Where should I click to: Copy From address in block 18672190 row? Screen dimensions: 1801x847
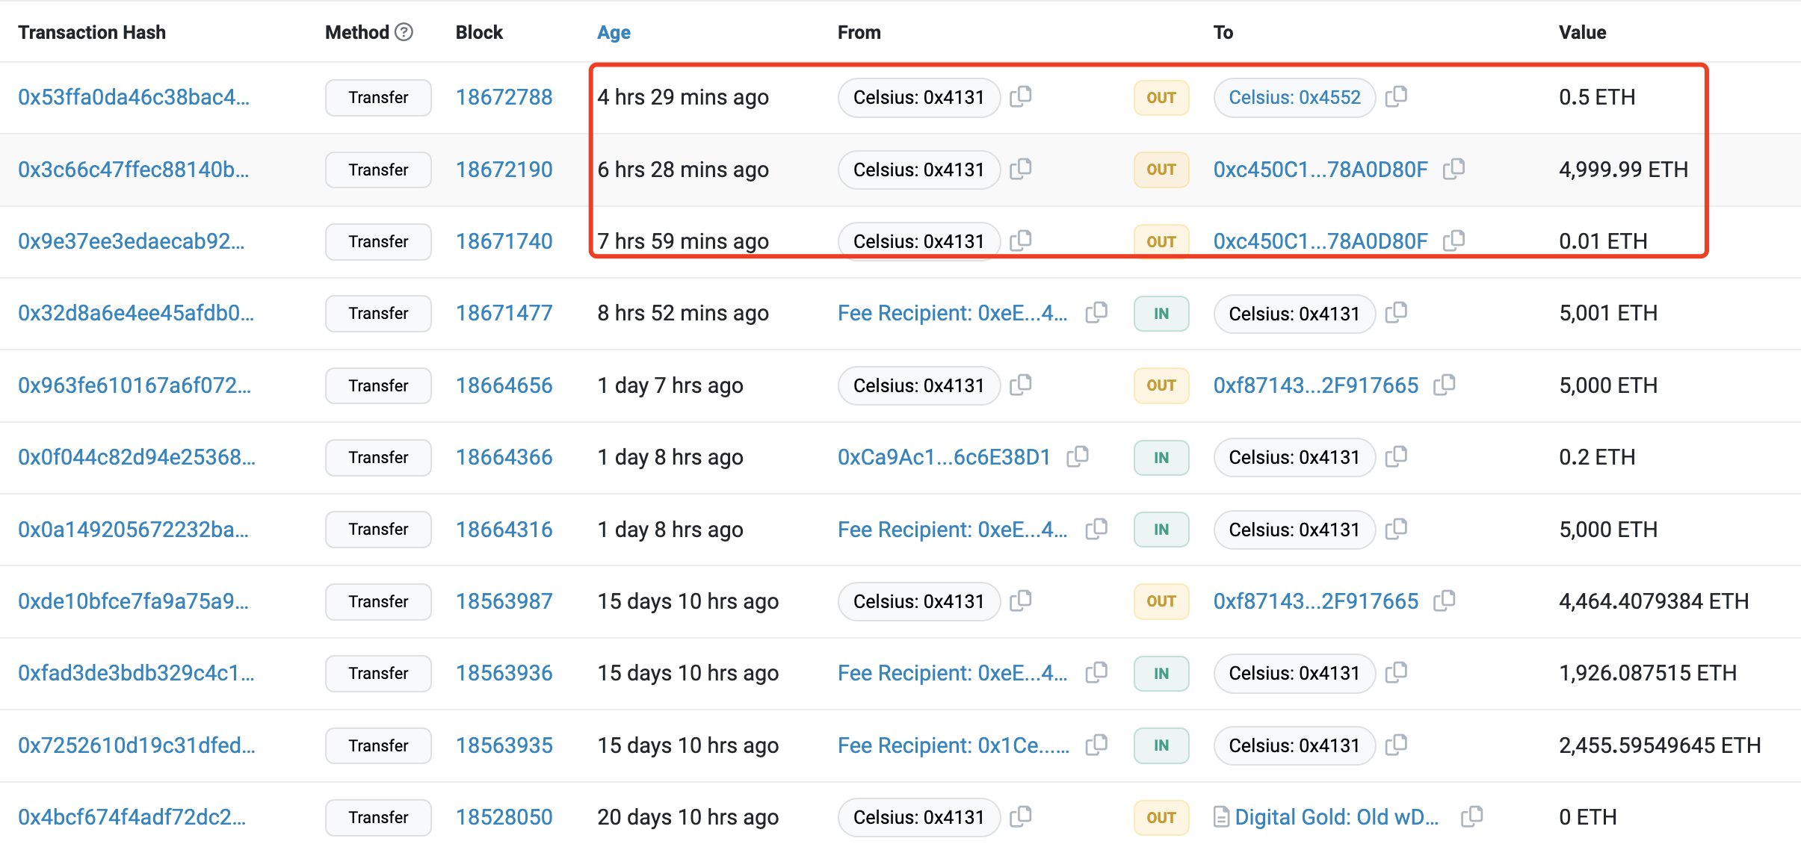click(x=1021, y=169)
